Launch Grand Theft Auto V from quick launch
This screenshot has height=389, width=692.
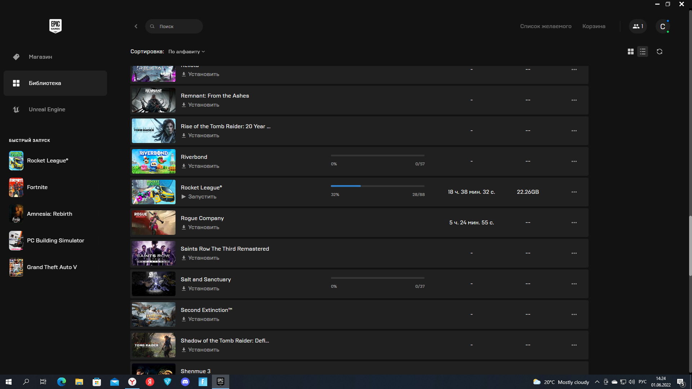(43, 267)
